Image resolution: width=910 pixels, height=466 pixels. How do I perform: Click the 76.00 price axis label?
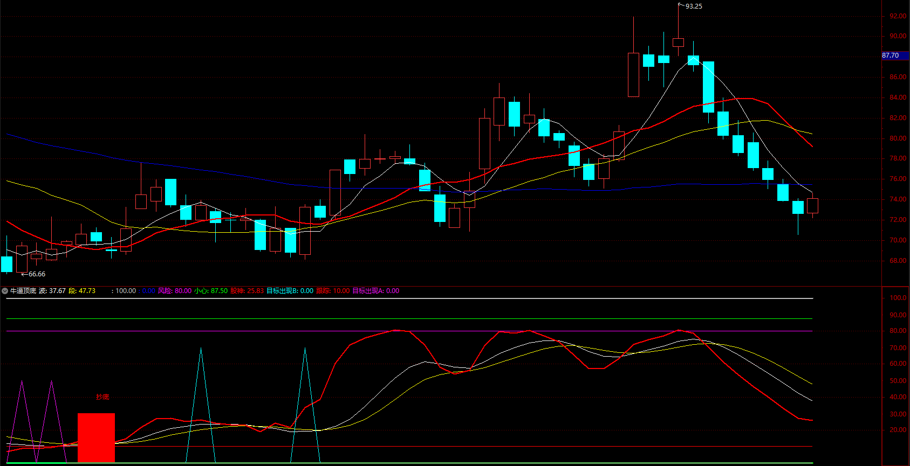coord(898,179)
